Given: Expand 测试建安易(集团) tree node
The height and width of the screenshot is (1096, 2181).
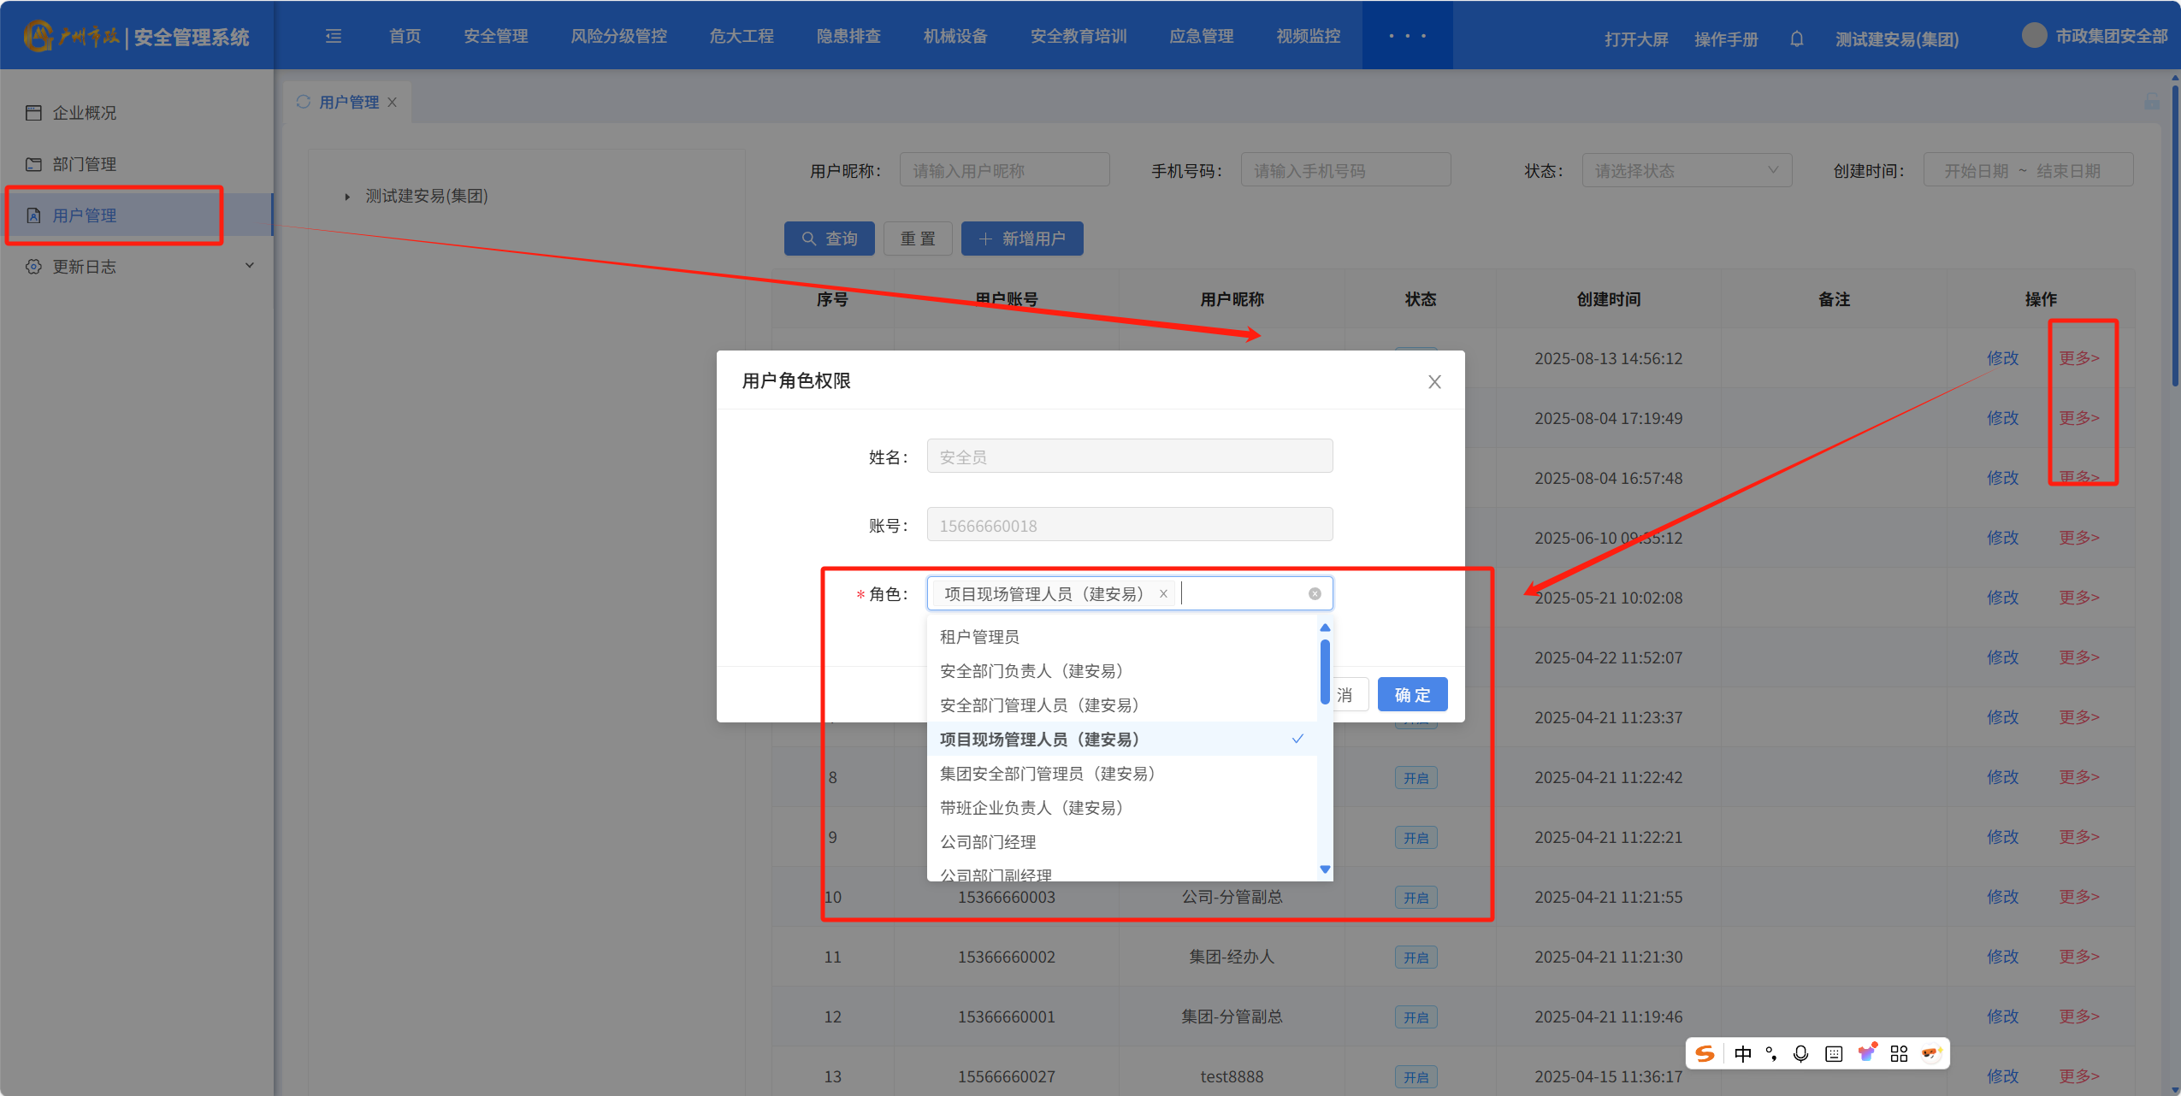Looking at the screenshot, I should [x=347, y=197].
